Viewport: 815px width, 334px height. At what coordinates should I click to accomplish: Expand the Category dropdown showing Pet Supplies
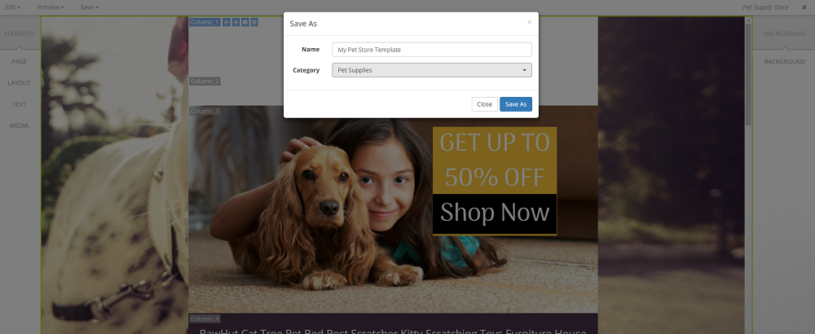point(431,70)
